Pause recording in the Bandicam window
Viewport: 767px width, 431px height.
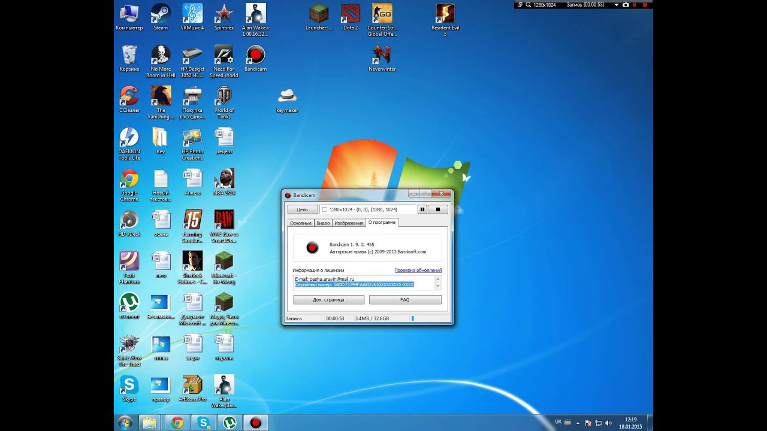tap(422, 210)
